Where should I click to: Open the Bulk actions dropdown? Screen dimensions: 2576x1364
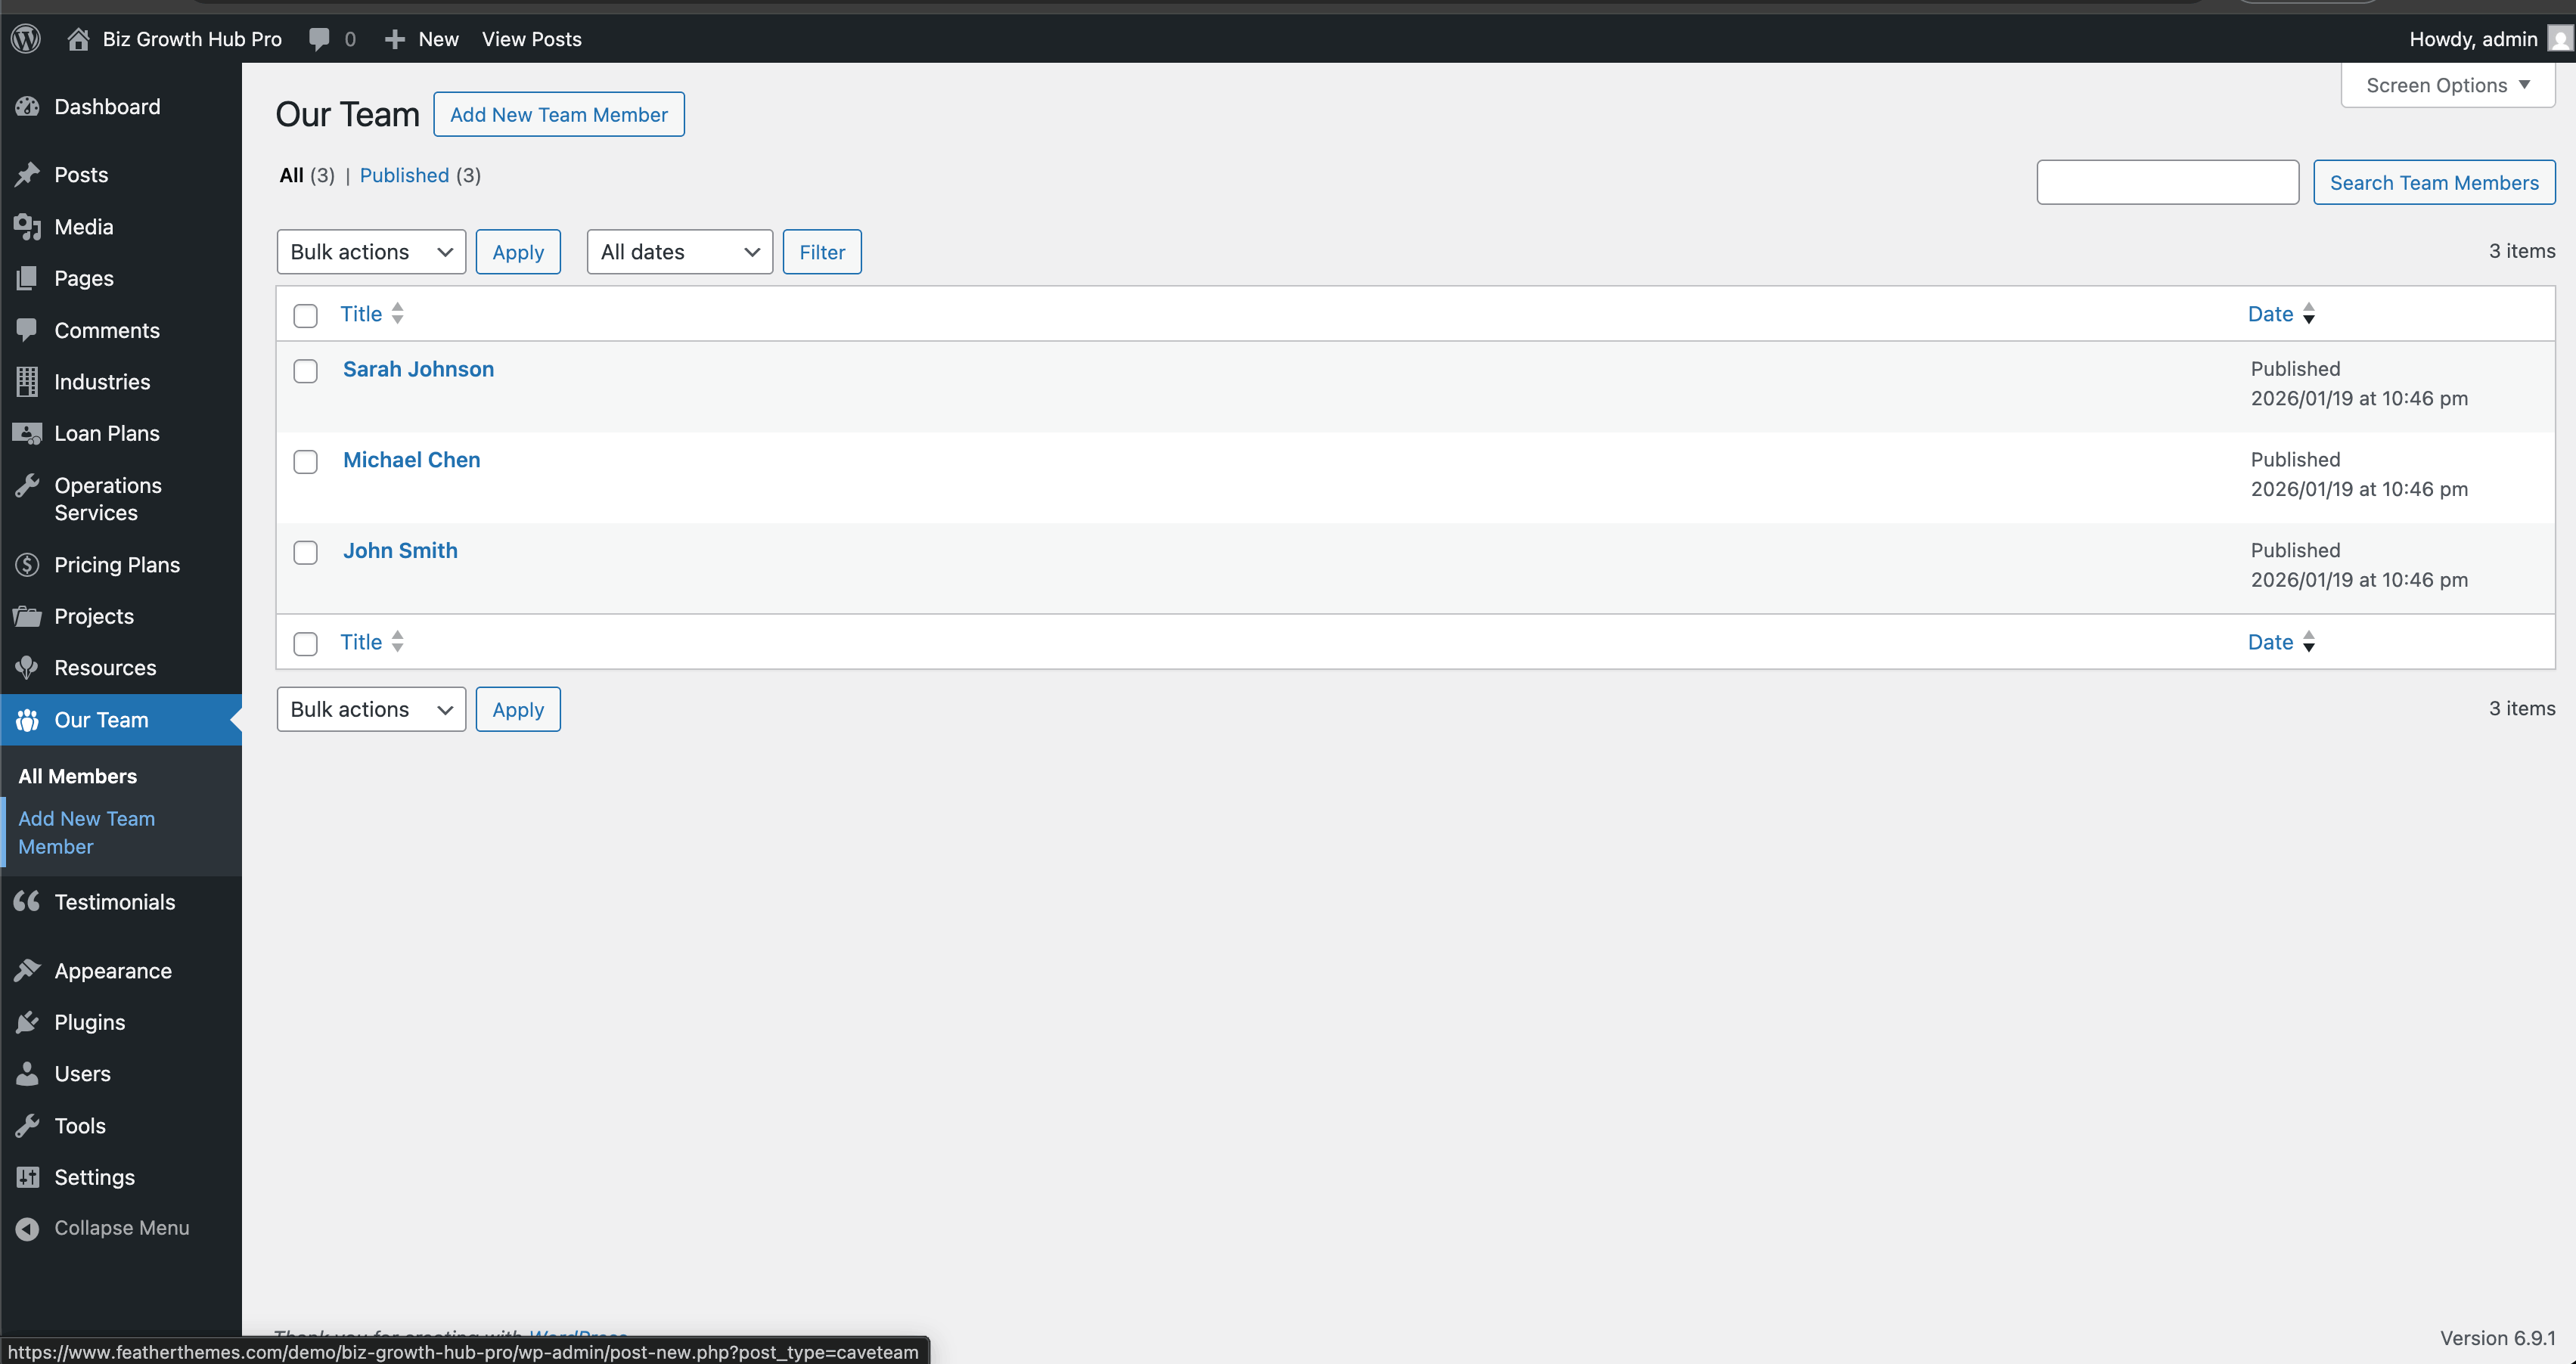(x=370, y=251)
